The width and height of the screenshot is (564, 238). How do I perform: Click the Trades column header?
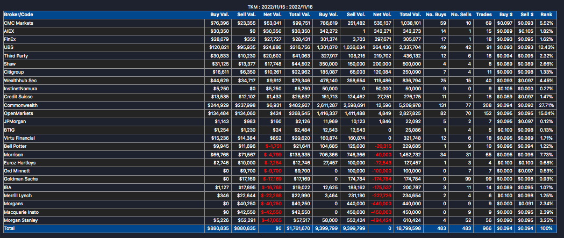[x=484, y=15]
